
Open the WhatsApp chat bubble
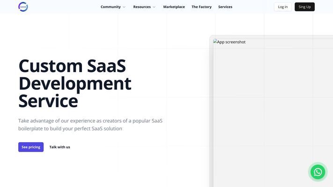(318, 172)
